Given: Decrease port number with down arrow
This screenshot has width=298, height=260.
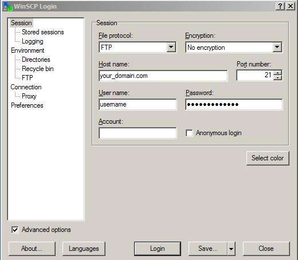Looking at the screenshot, I should [x=277, y=78].
